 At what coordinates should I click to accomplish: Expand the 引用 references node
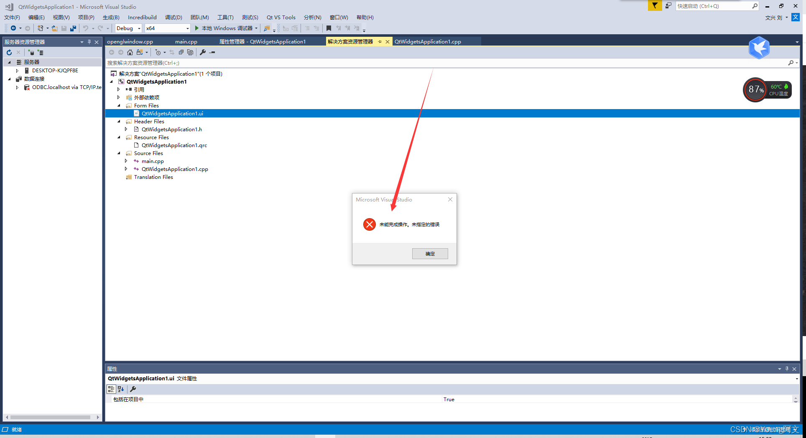(x=119, y=89)
